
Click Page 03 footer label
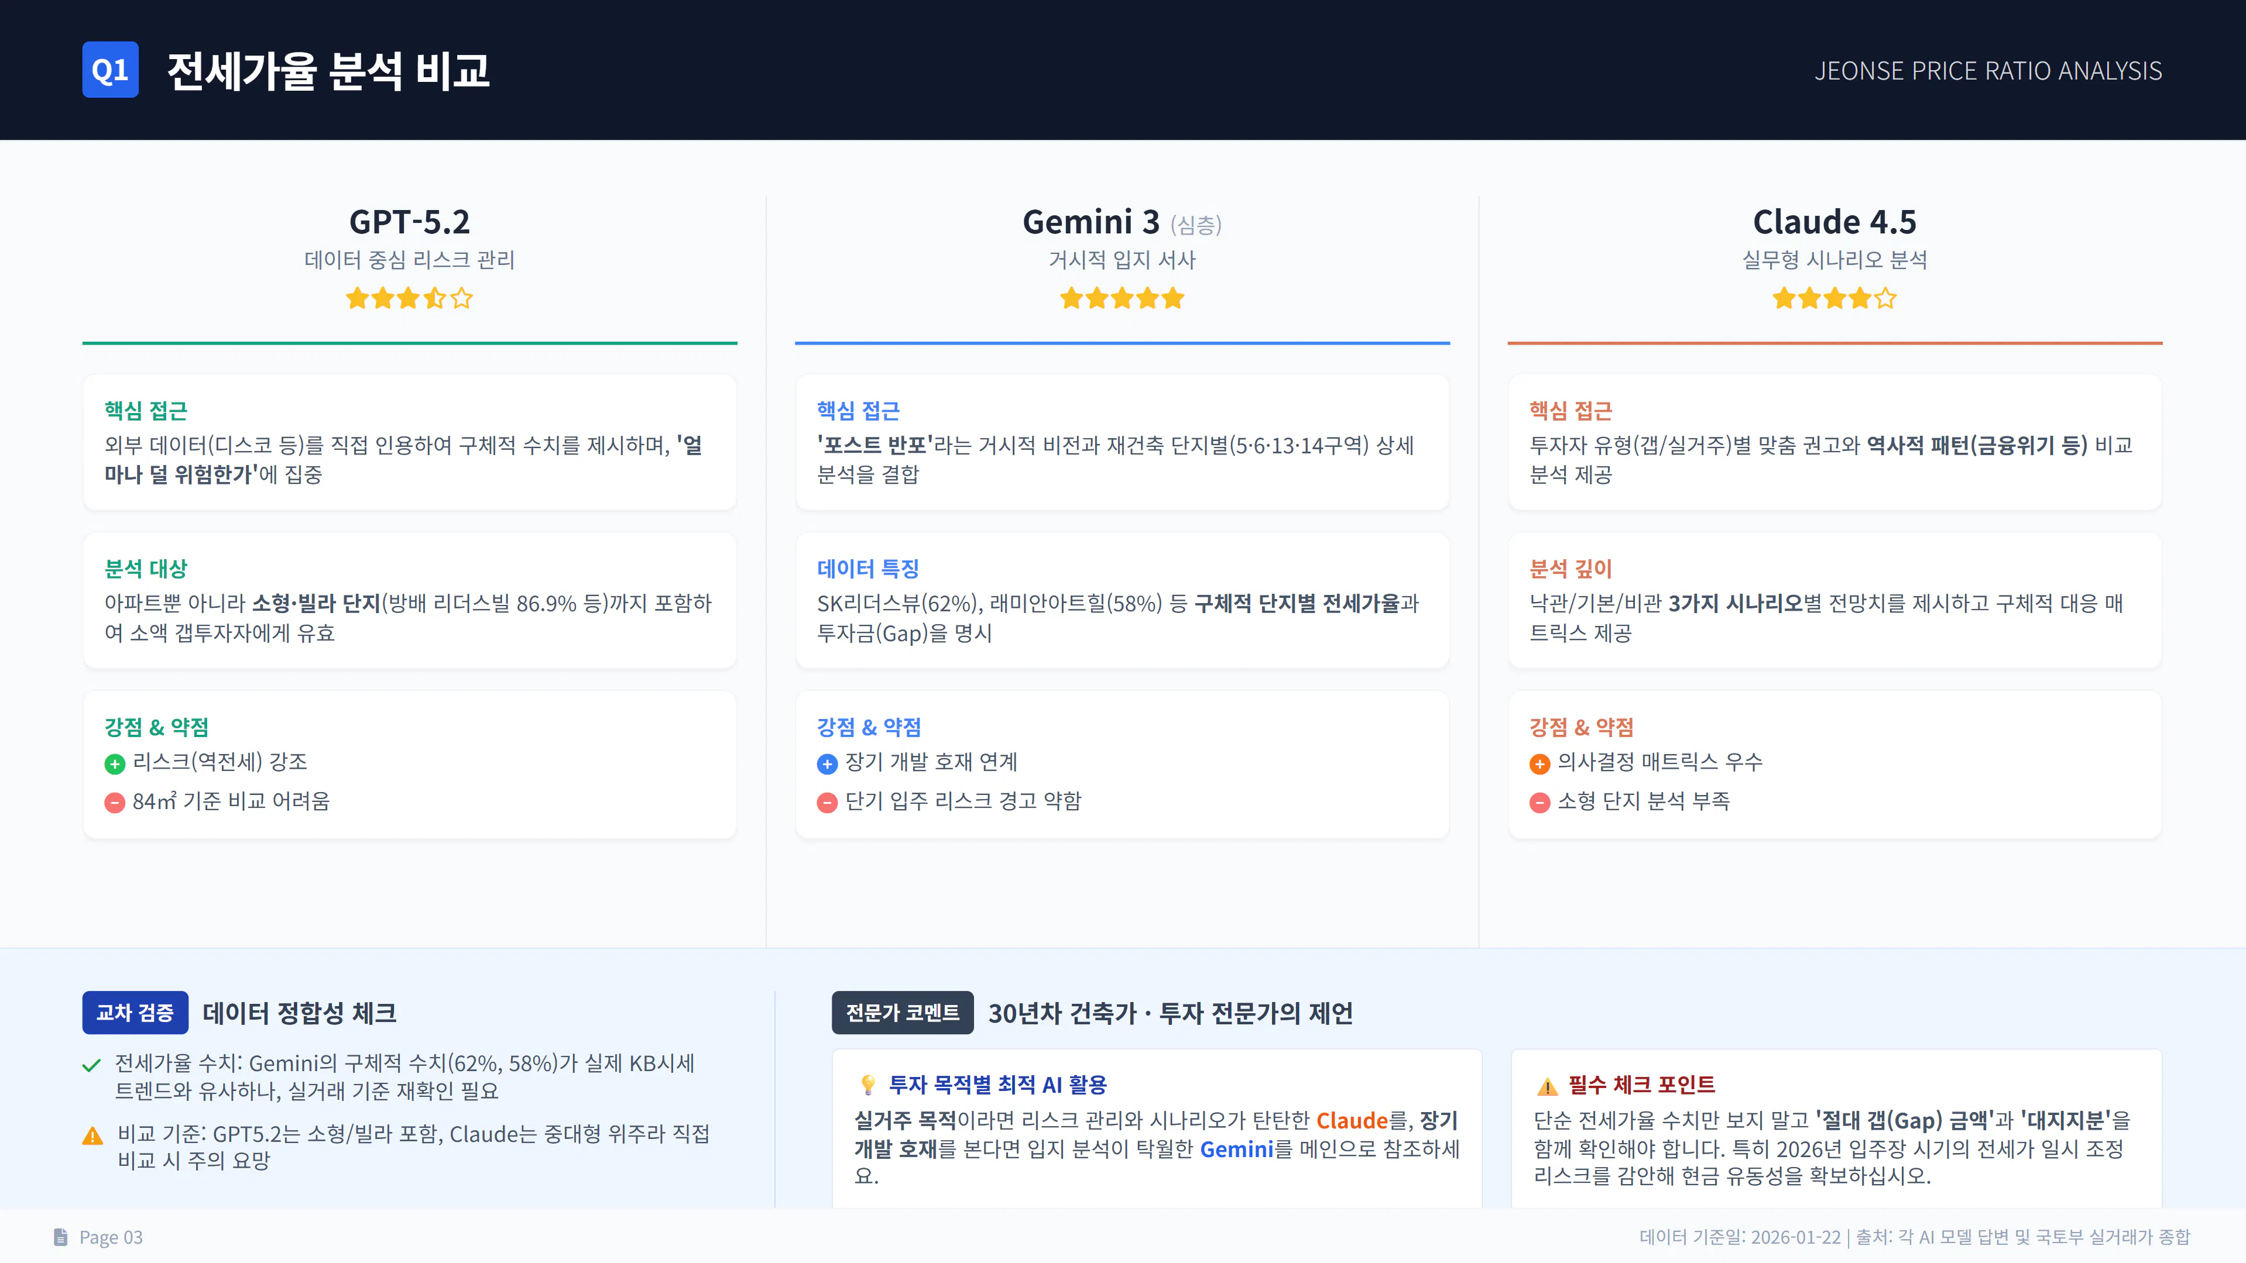pos(111,1238)
